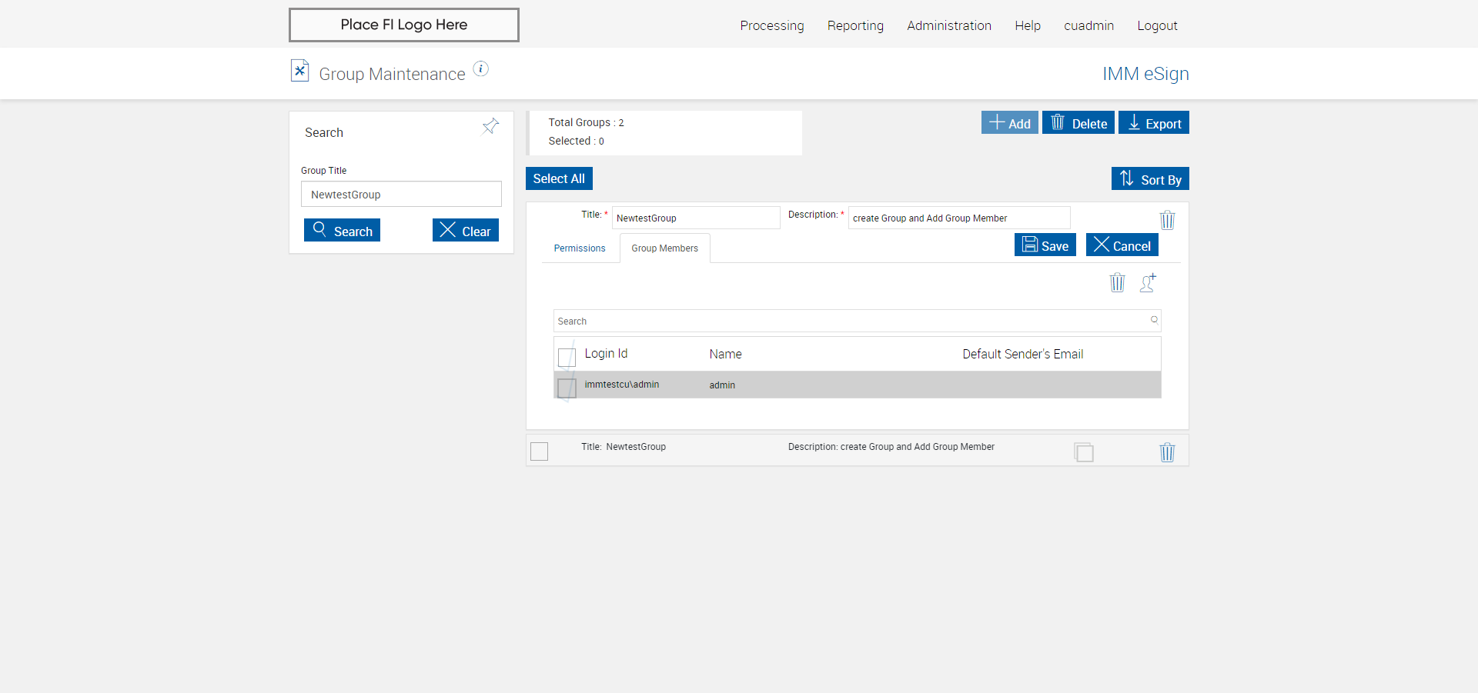This screenshot has height=693, width=1478.
Task: Switch to the Permissions tab
Action: (x=580, y=248)
